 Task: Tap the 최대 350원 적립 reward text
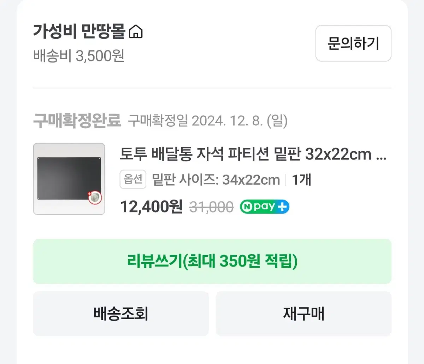click(x=242, y=261)
